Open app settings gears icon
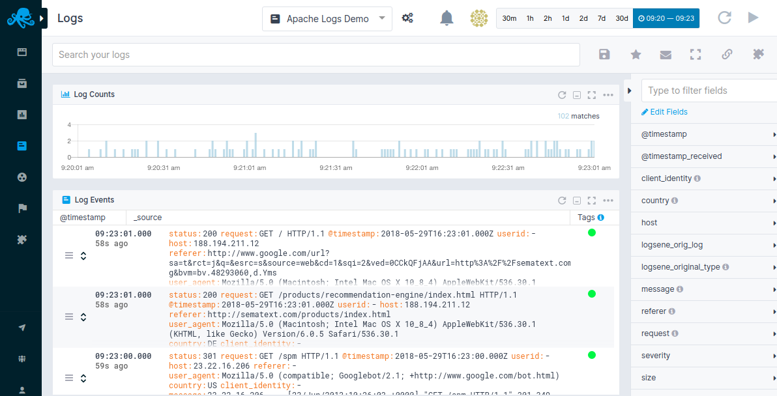Viewport: 777px width, 396px height. click(407, 18)
